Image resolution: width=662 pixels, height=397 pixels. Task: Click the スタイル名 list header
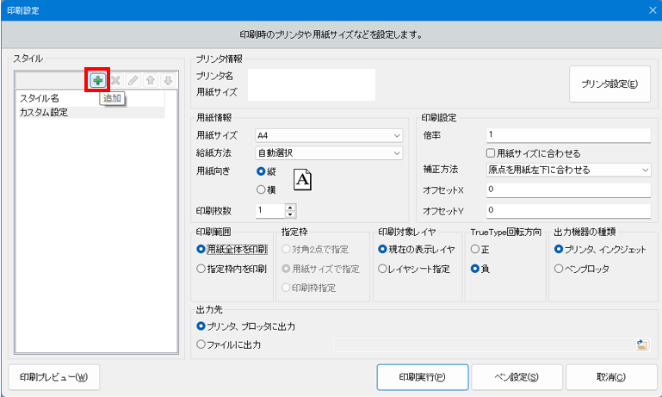click(x=91, y=98)
